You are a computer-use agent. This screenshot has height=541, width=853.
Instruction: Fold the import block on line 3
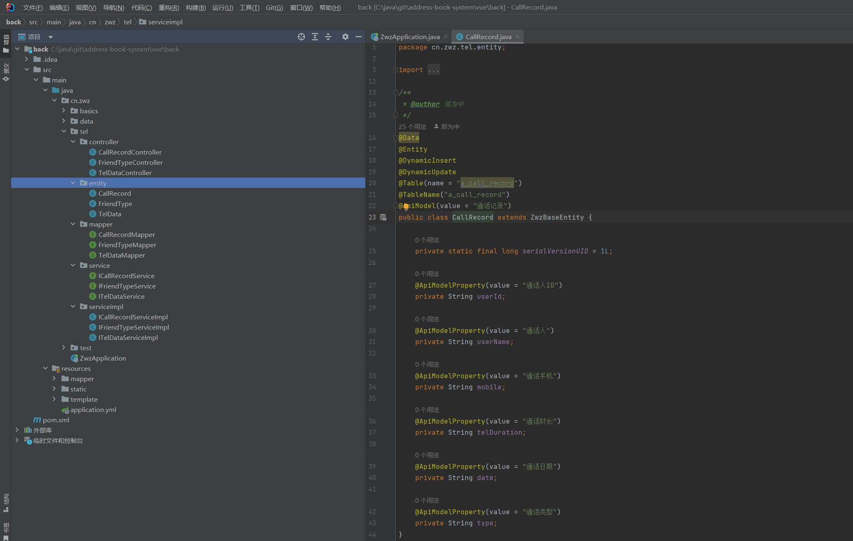395,70
